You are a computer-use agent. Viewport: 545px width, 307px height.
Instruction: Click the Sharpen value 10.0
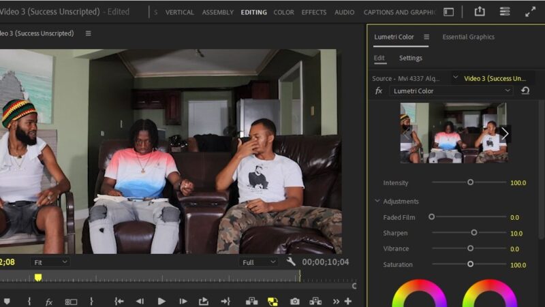[516, 233]
